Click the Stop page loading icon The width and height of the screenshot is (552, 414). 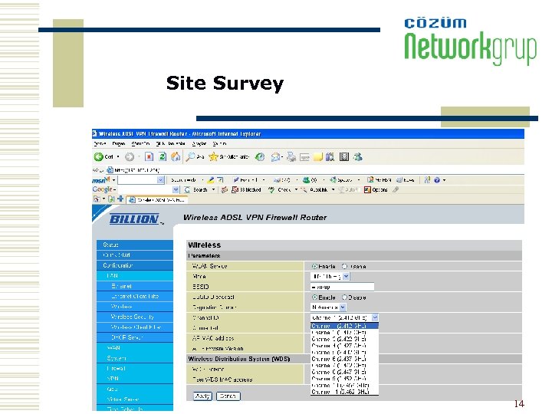pyautogui.click(x=149, y=156)
